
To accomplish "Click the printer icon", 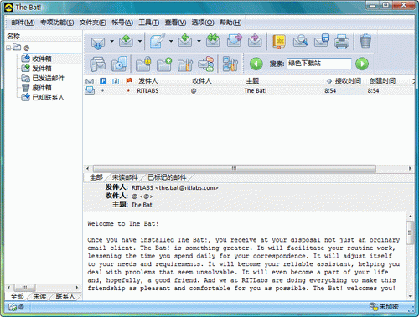I will click(x=341, y=42).
